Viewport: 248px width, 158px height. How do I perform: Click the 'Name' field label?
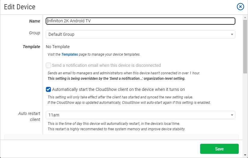[35, 21]
